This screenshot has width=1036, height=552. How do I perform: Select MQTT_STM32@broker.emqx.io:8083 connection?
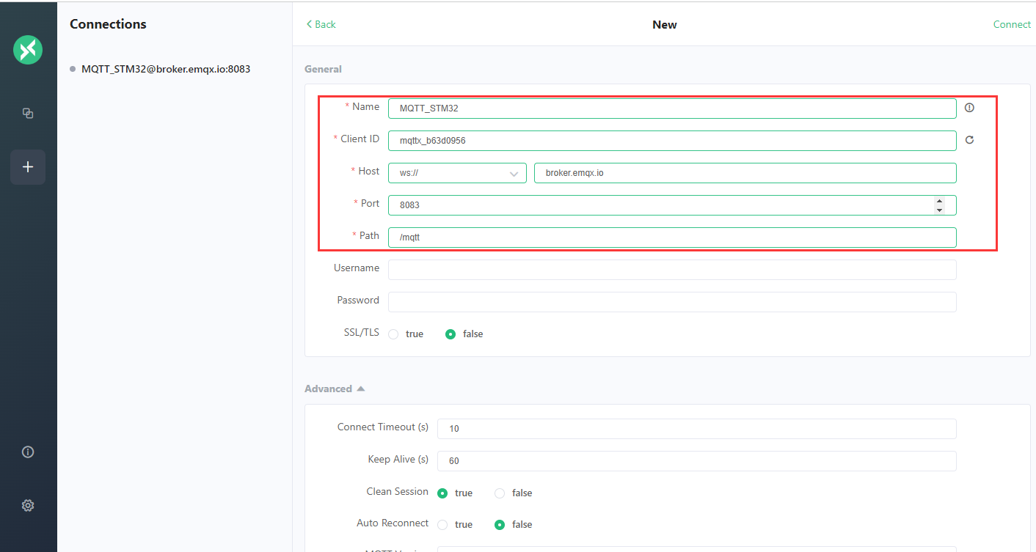[166, 69]
